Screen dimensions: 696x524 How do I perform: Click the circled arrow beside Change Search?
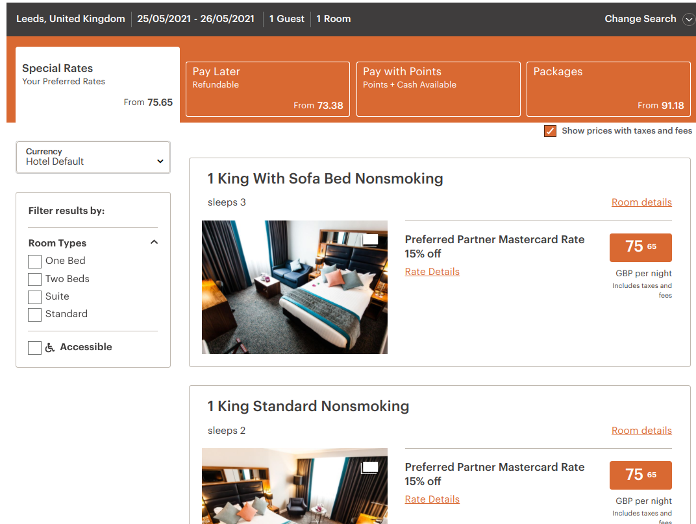click(688, 19)
